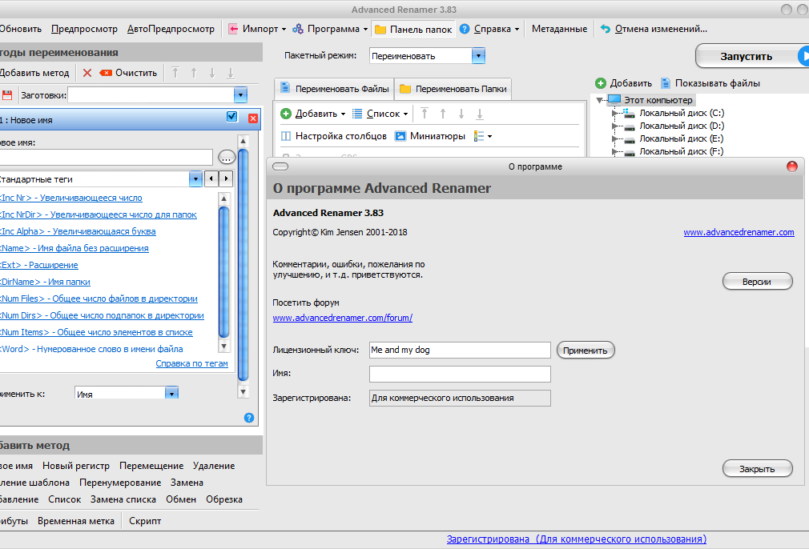809x549 pixels.
Task: Click the ellipsis button beside new name field
Action: click(227, 157)
